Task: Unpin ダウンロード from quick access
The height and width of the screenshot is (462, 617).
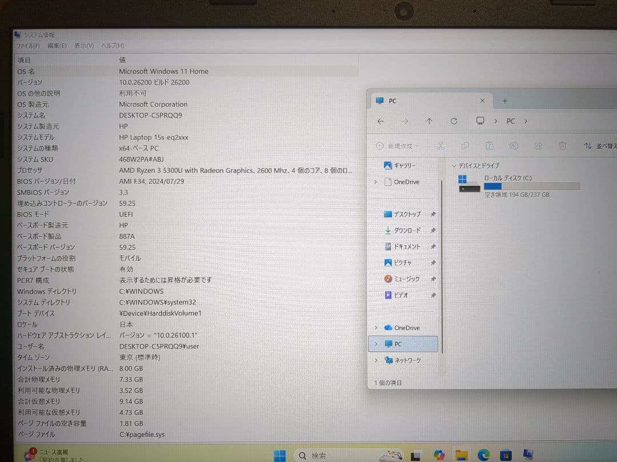Action: point(432,230)
